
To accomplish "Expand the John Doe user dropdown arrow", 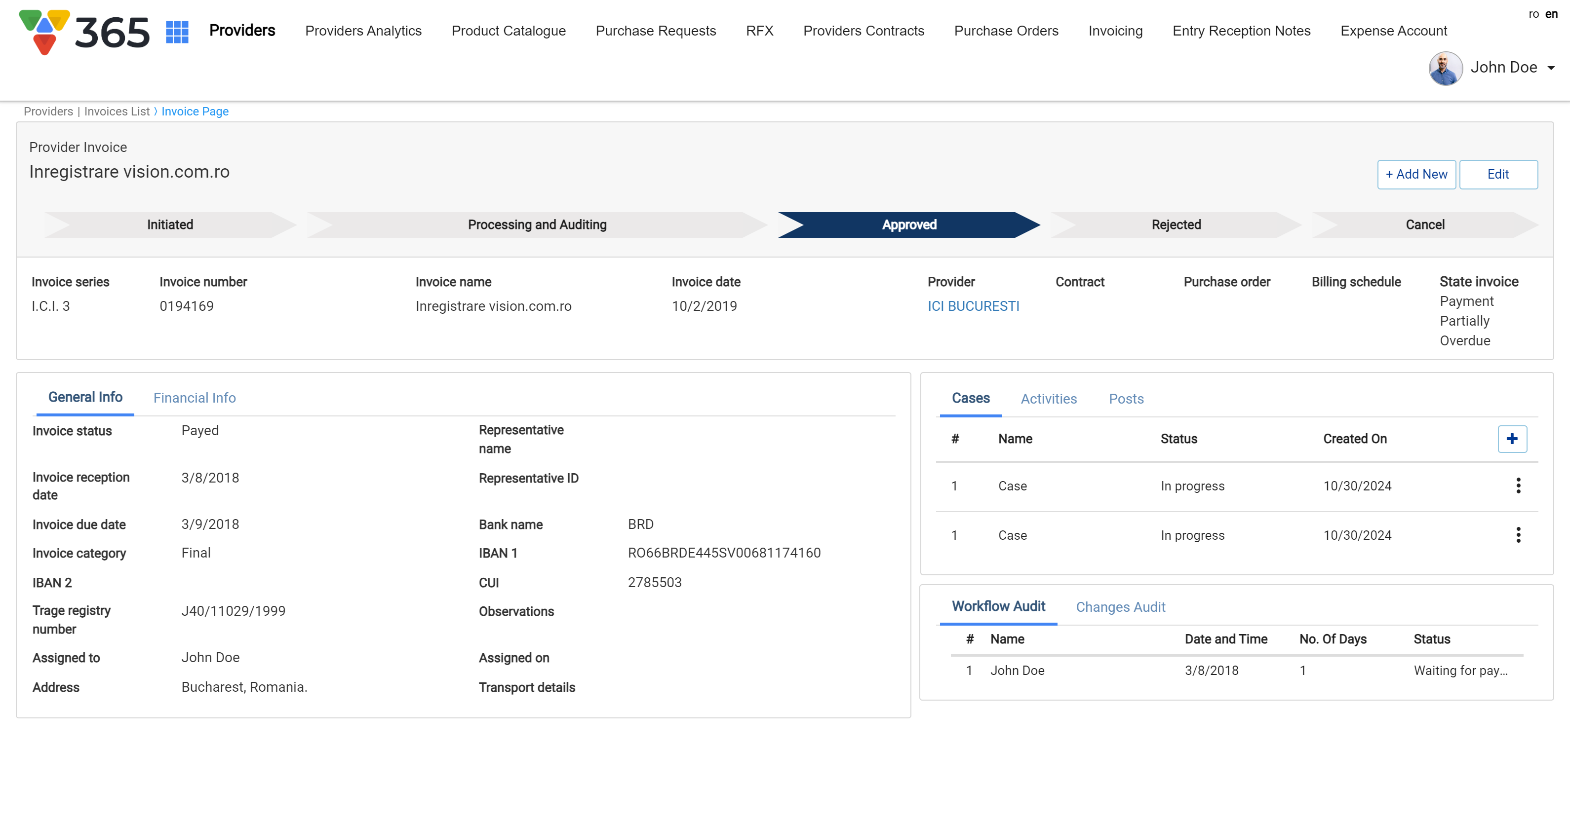I will pyautogui.click(x=1550, y=68).
